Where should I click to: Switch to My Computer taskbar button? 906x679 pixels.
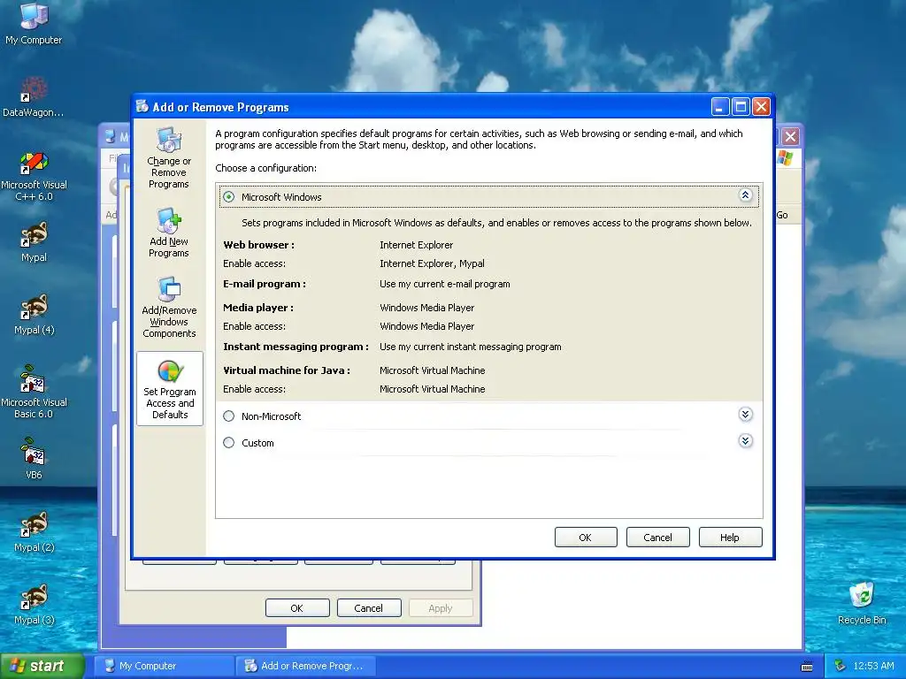pos(164,666)
